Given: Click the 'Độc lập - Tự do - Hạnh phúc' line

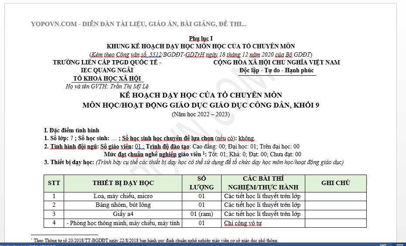Looking at the screenshot, I should [x=276, y=71].
